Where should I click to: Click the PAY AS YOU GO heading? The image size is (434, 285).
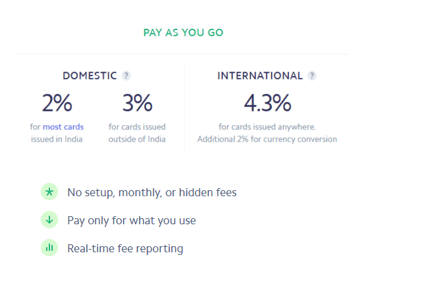[184, 32]
